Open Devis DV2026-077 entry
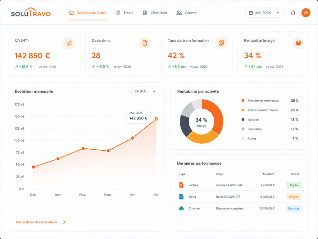The height and width of the screenshot is (239, 318). coord(228,197)
